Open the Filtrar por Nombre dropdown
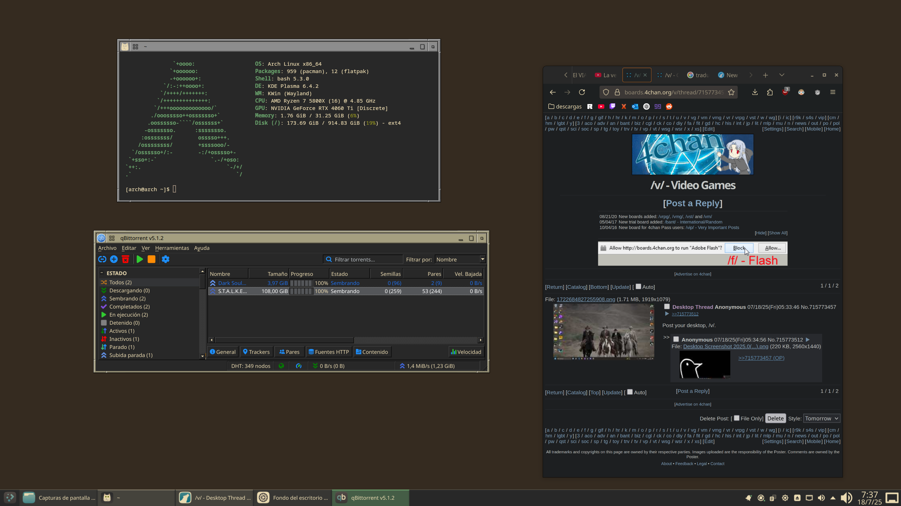 click(460, 259)
